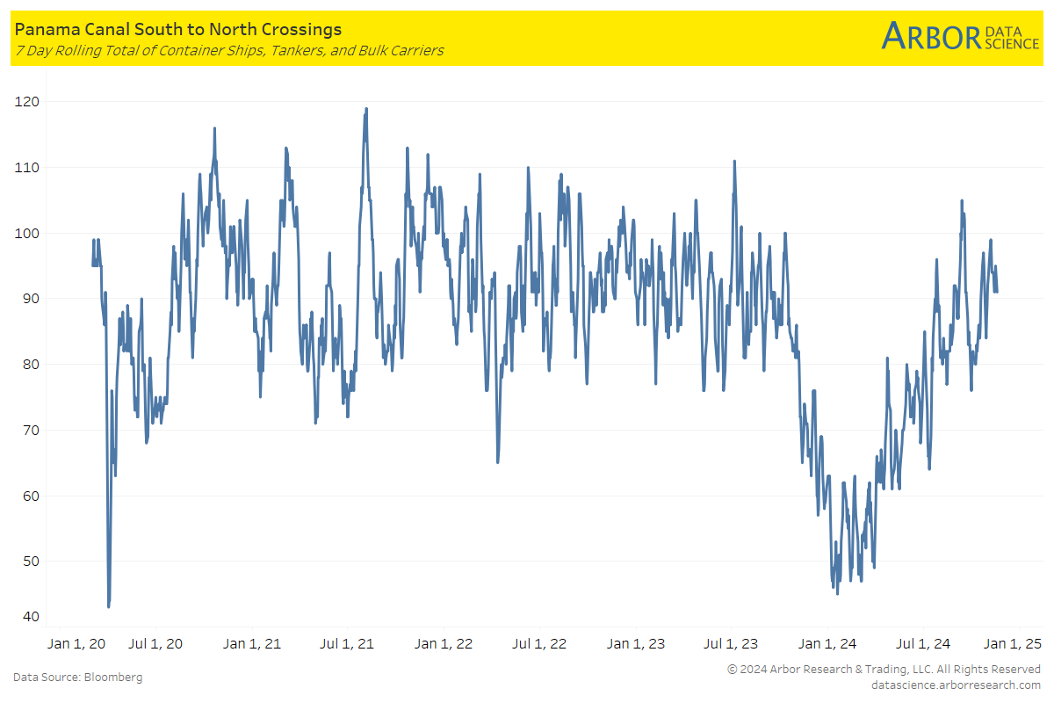Viewport: 1054px width, 703px height.
Task: Select the 60 y-axis label
Action: 29,496
